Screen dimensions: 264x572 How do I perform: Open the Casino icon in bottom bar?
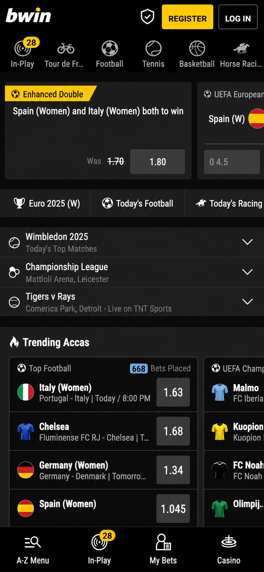click(x=229, y=542)
